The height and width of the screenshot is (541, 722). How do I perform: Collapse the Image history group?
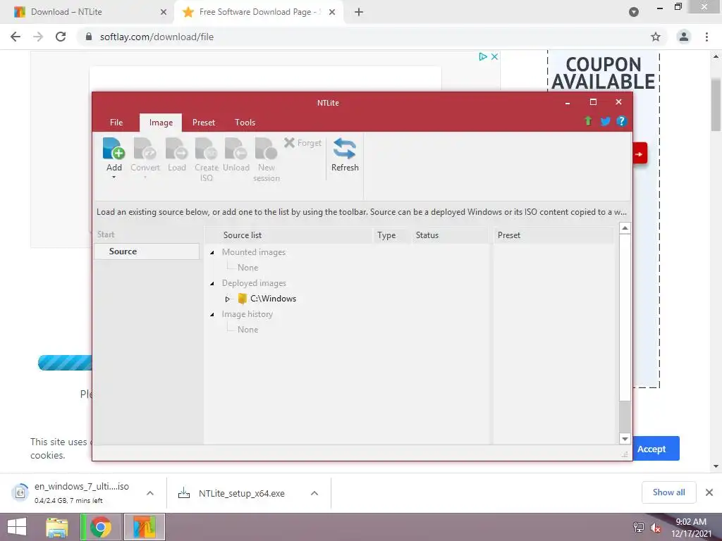[x=212, y=315]
